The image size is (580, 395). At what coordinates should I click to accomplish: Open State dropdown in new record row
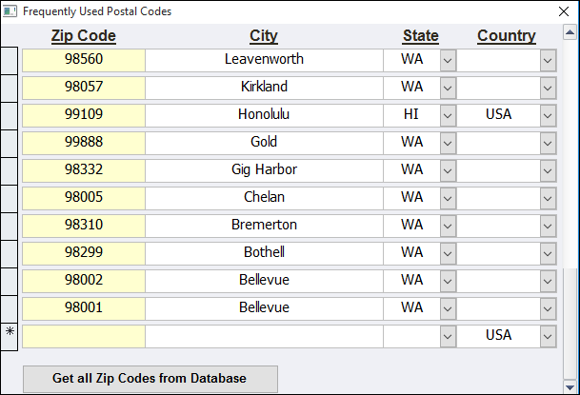(x=449, y=335)
